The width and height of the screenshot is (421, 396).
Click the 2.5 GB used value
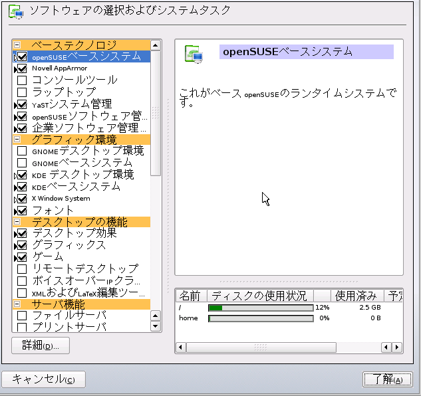pyautogui.click(x=370, y=308)
